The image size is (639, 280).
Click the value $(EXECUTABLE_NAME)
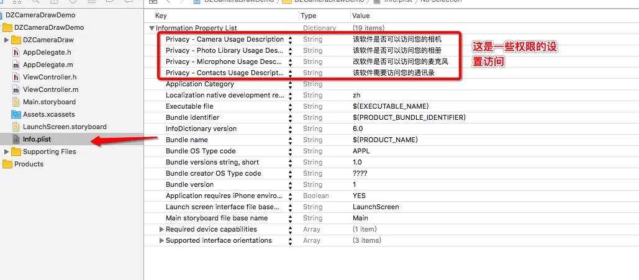(391, 106)
